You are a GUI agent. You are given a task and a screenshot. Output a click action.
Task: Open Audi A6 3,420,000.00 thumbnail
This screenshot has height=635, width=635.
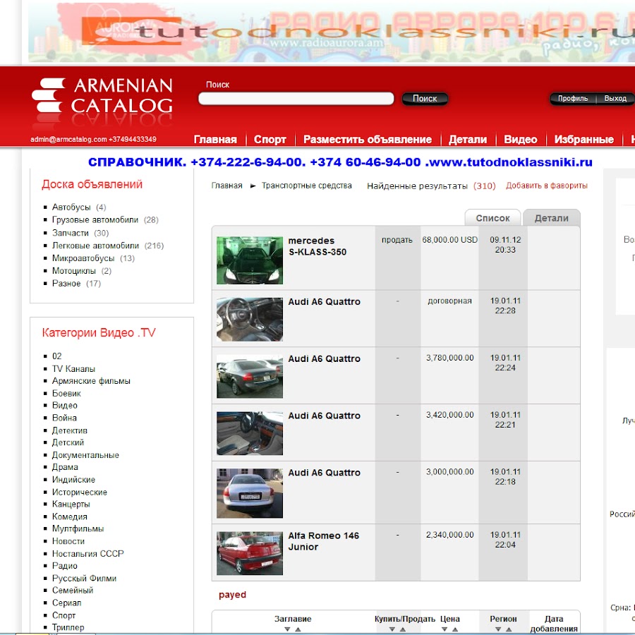coord(250,433)
